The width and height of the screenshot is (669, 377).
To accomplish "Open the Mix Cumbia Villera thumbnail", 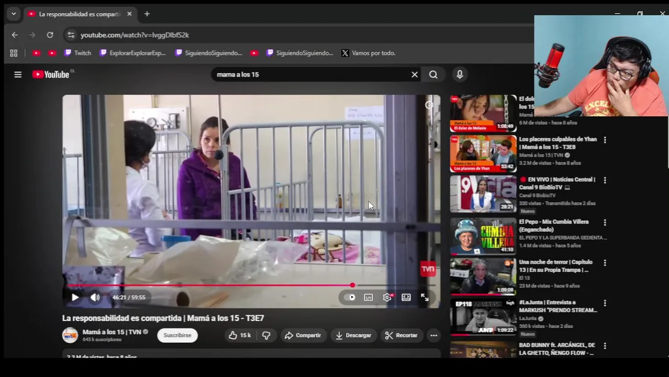I will [483, 236].
